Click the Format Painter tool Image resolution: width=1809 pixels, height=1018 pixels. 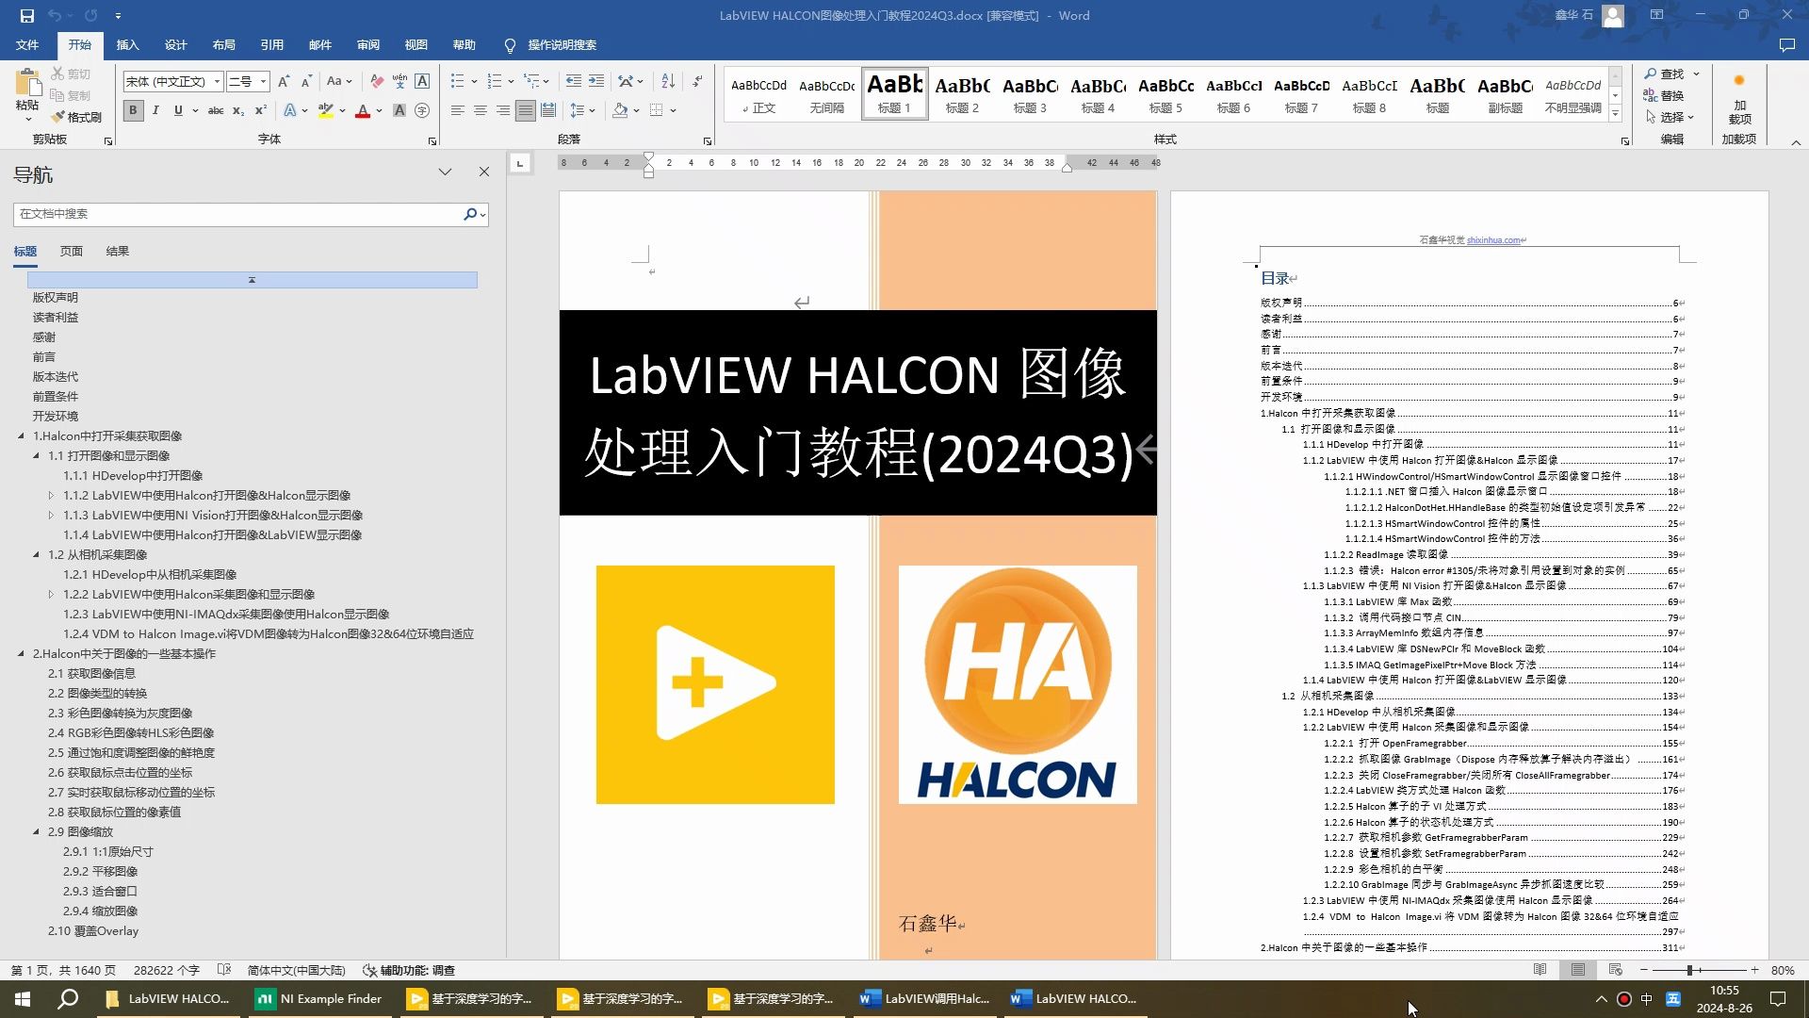(76, 117)
